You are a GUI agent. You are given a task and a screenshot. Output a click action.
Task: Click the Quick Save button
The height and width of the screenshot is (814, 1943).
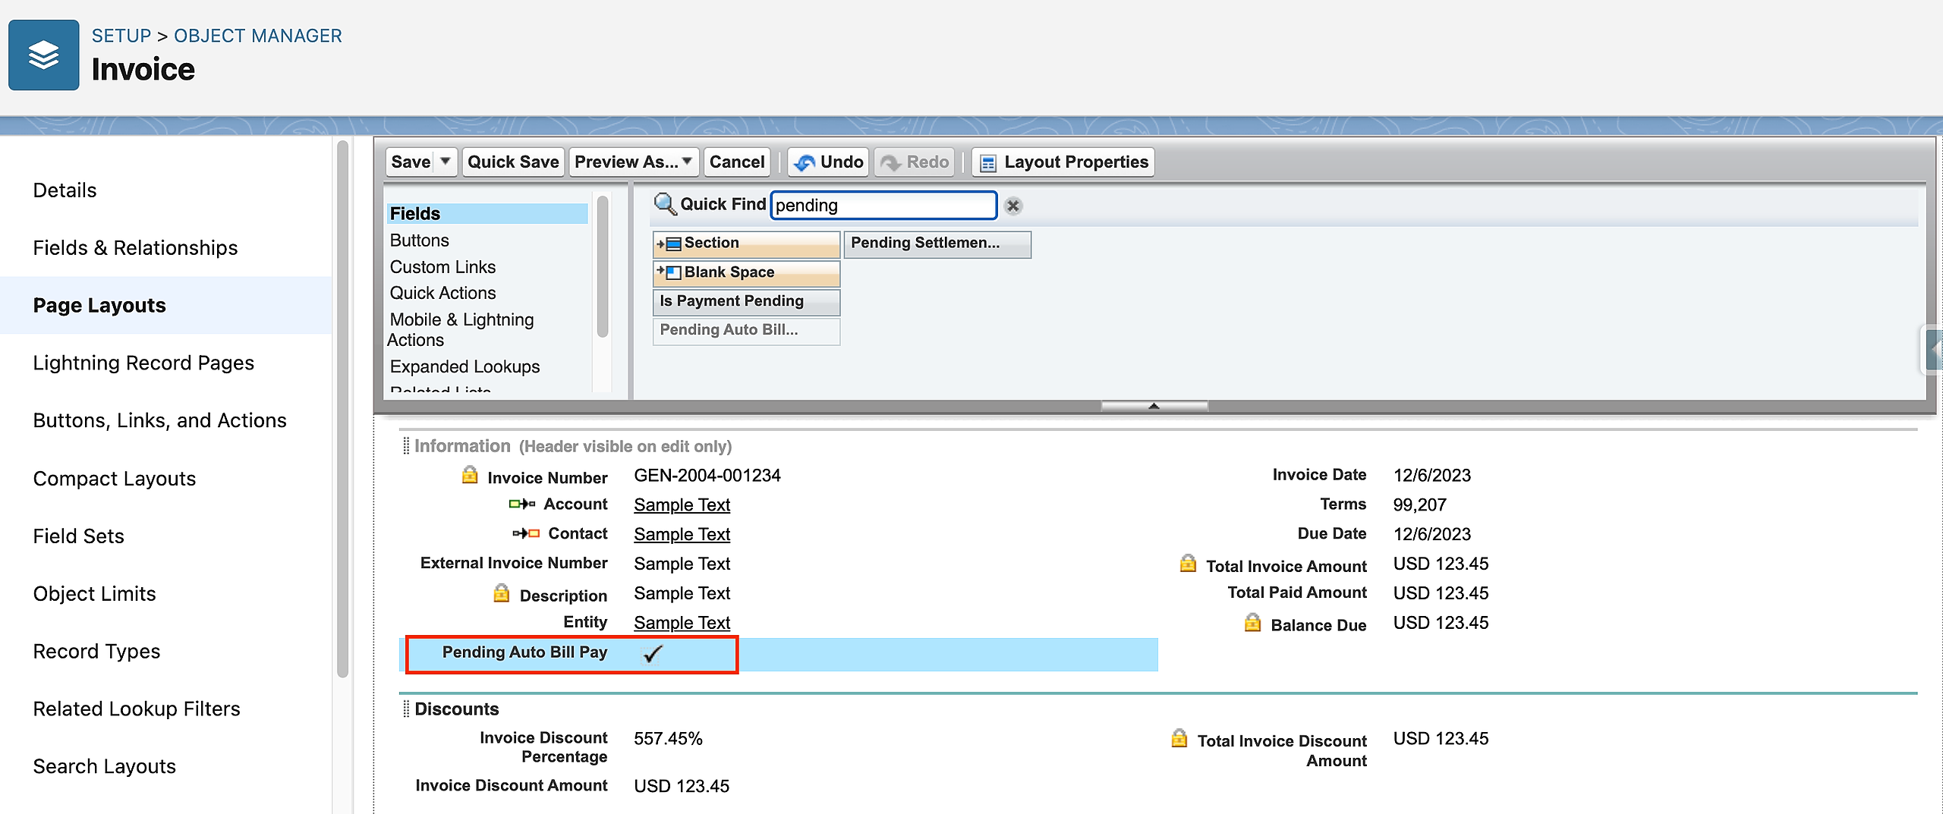click(513, 162)
